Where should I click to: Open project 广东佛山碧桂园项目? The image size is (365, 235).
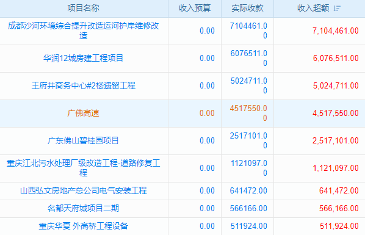[x=84, y=140]
